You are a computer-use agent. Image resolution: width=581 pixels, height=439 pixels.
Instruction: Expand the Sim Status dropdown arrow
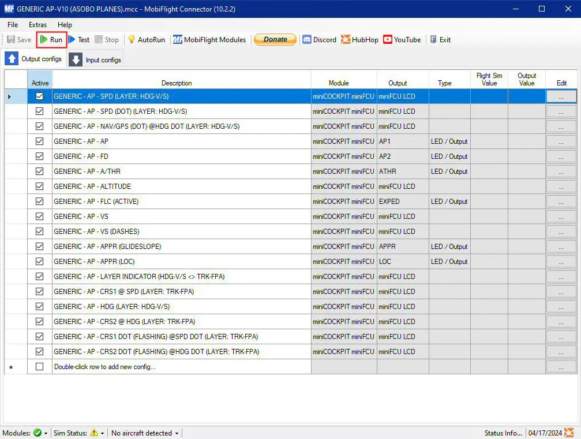[x=102, y=433]
